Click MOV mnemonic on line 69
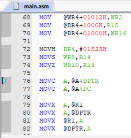The height and width of the screenshot is (138, 131). click(45, 25)
